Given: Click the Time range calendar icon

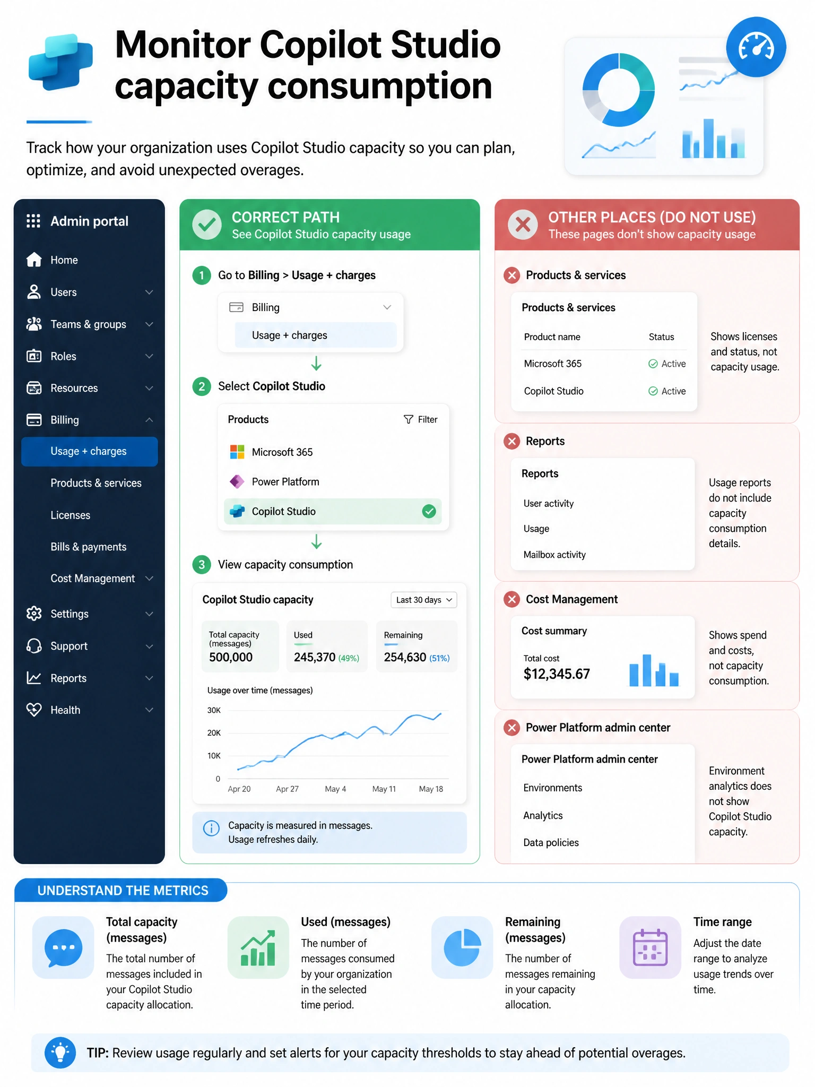Looking at the screenshot, I should pos(650,947).
